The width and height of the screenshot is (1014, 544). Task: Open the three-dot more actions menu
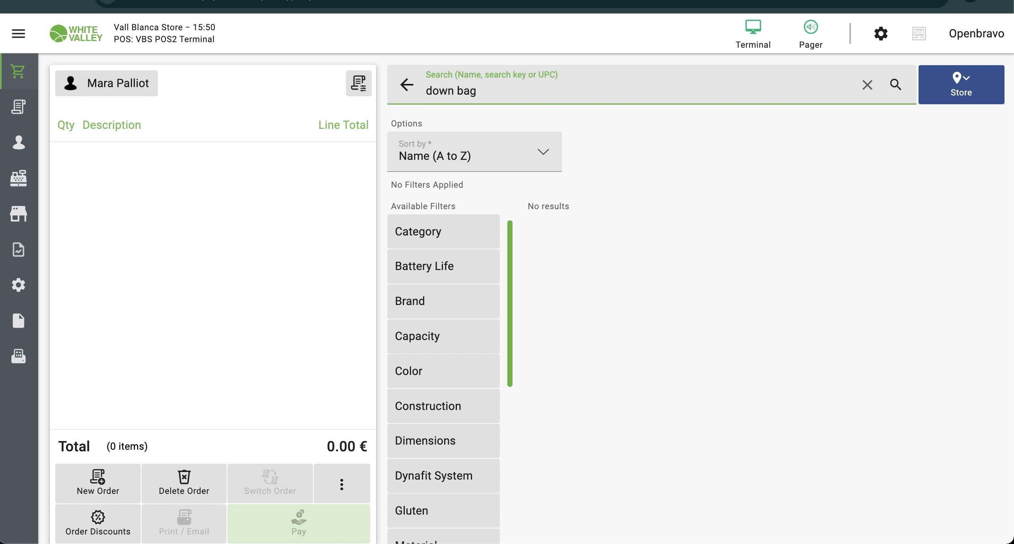[x=341, y=484]
